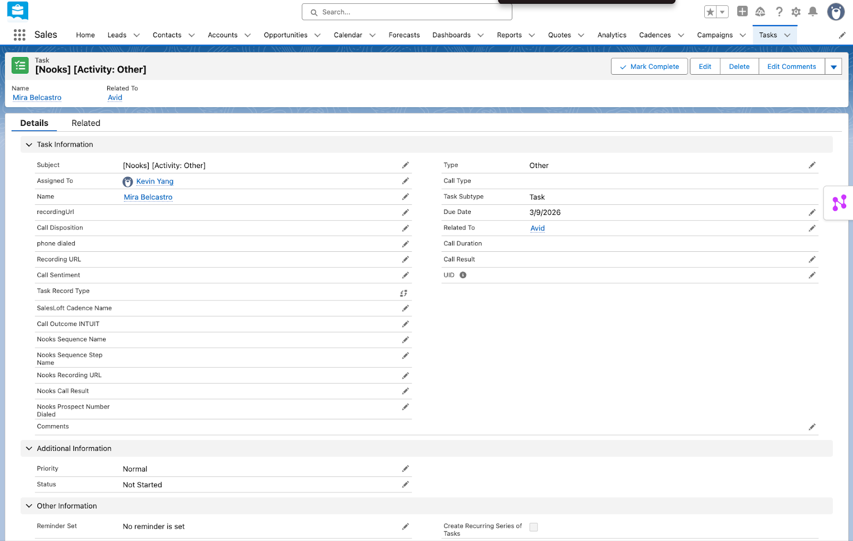The height and width of the screenshot is (541, 853).
Task: Open the user profile avatar
Action: 835,11
